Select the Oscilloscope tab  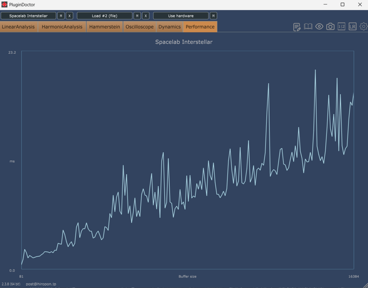(139, 27)
